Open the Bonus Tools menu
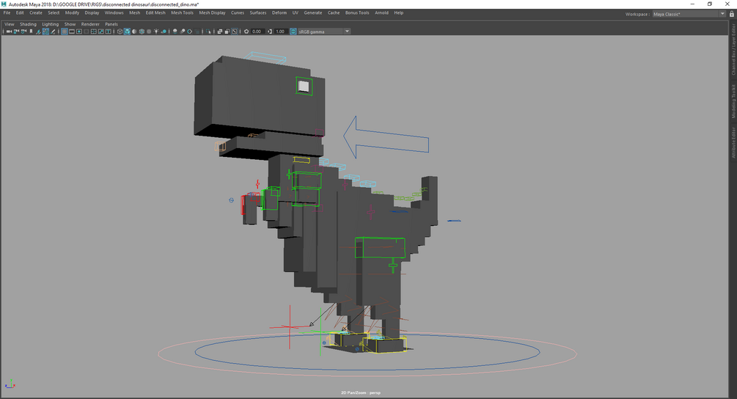Viewport: 737px width, 399px height. [357, 12]
